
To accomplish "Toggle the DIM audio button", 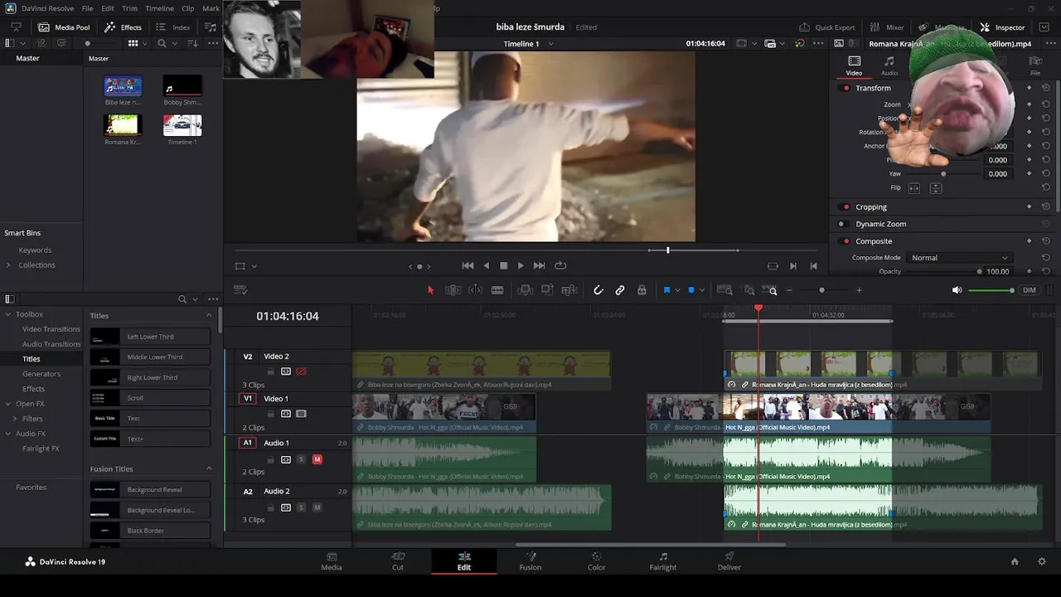I will 1030,290.
